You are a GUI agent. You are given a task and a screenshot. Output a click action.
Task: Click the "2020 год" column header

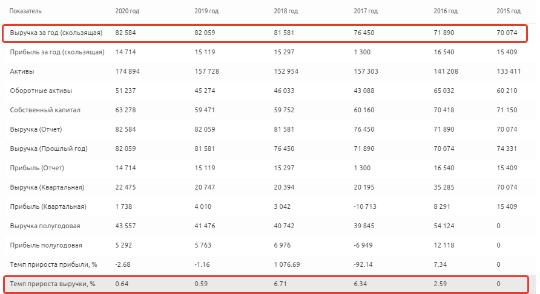[x=127, y=11]
